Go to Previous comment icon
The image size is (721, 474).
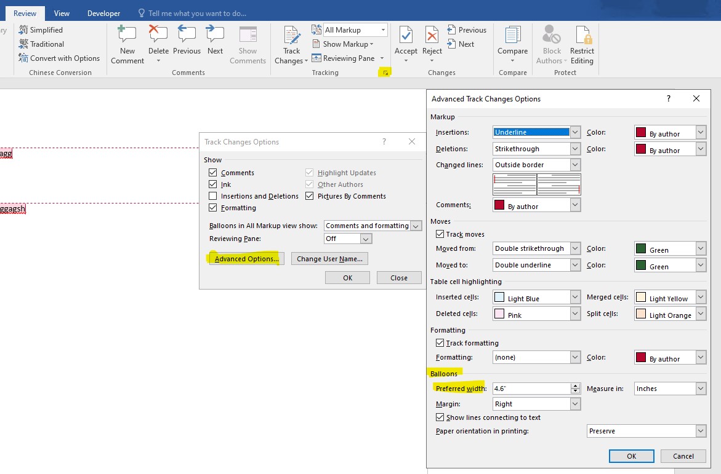(187, 34)
